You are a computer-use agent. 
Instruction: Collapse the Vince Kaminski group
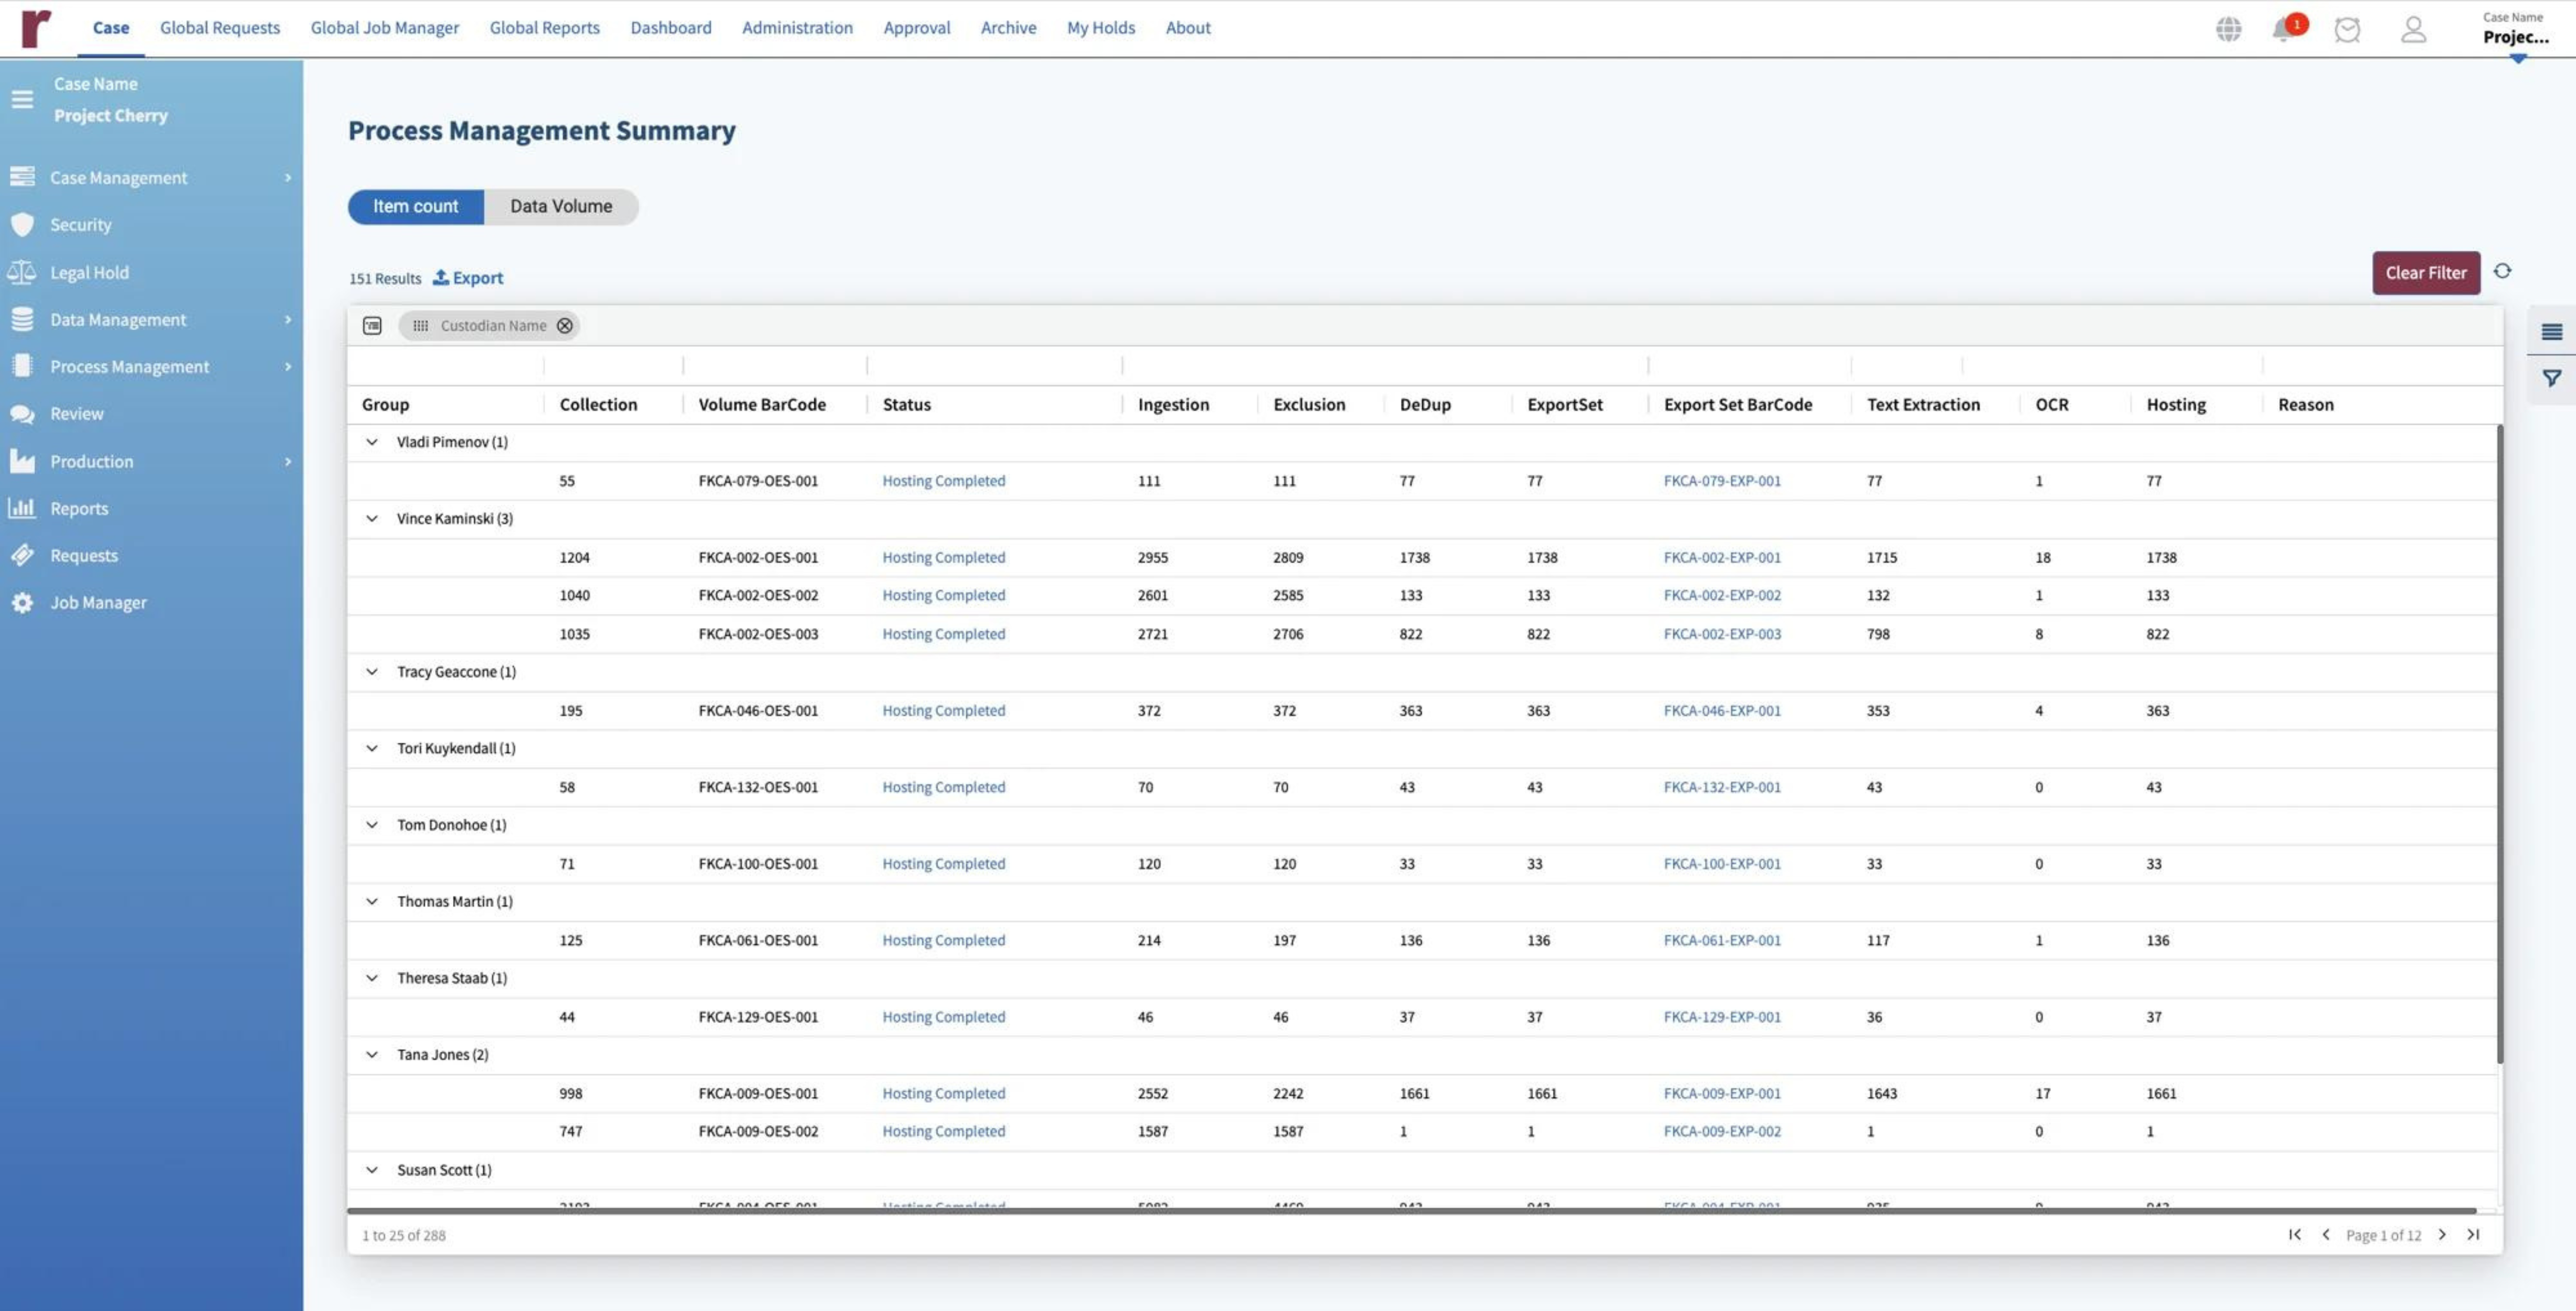click(372, 518)
